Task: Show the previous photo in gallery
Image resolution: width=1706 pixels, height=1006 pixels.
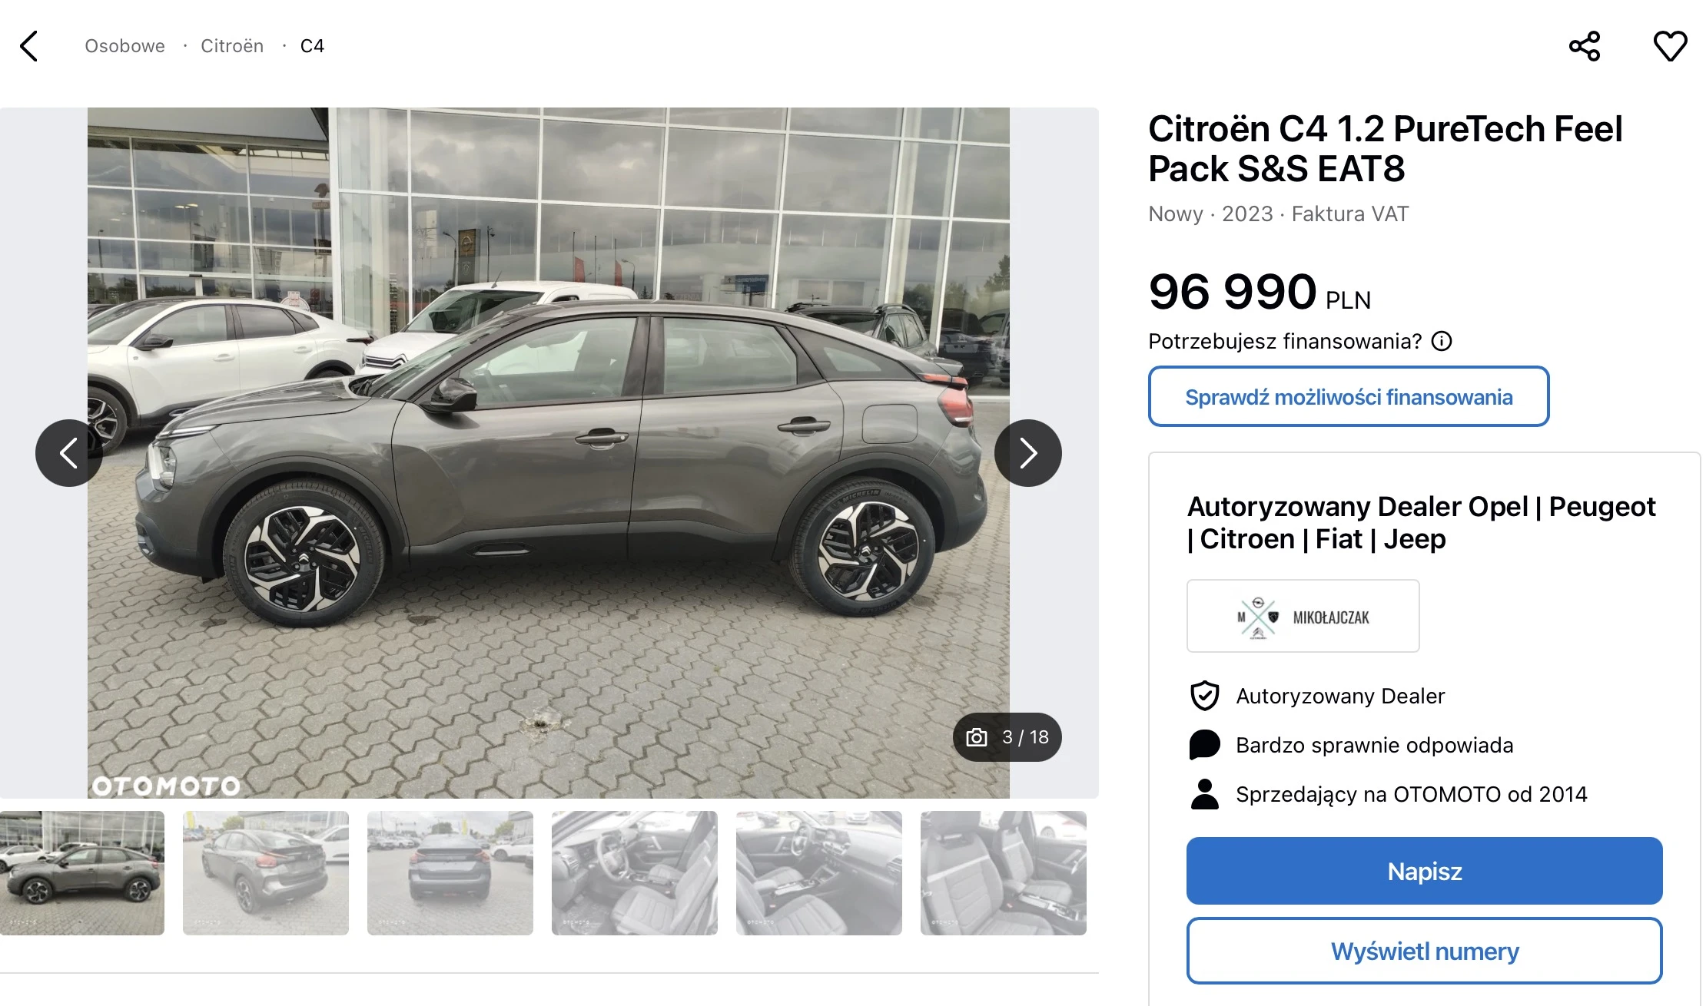Action: tap(69, 453)
